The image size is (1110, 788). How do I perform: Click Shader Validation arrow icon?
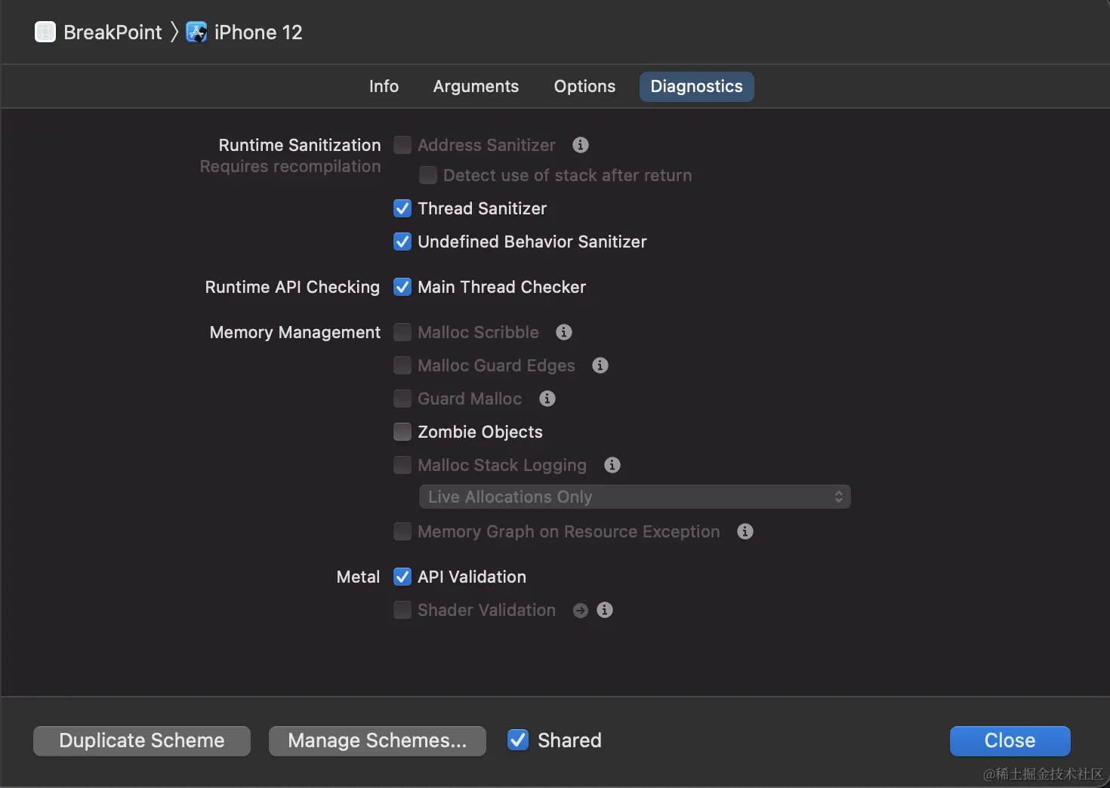coord(580,611)
